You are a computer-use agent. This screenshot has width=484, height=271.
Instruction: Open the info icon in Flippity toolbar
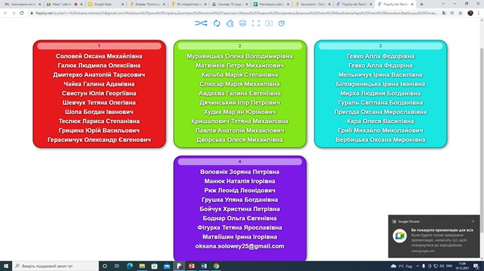tap(269, 23)
